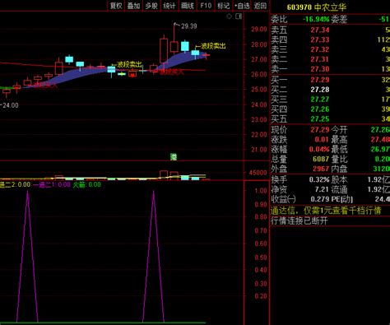
Task: Click the 603970 中农立华 stock title
Action: tap(317, 7)
